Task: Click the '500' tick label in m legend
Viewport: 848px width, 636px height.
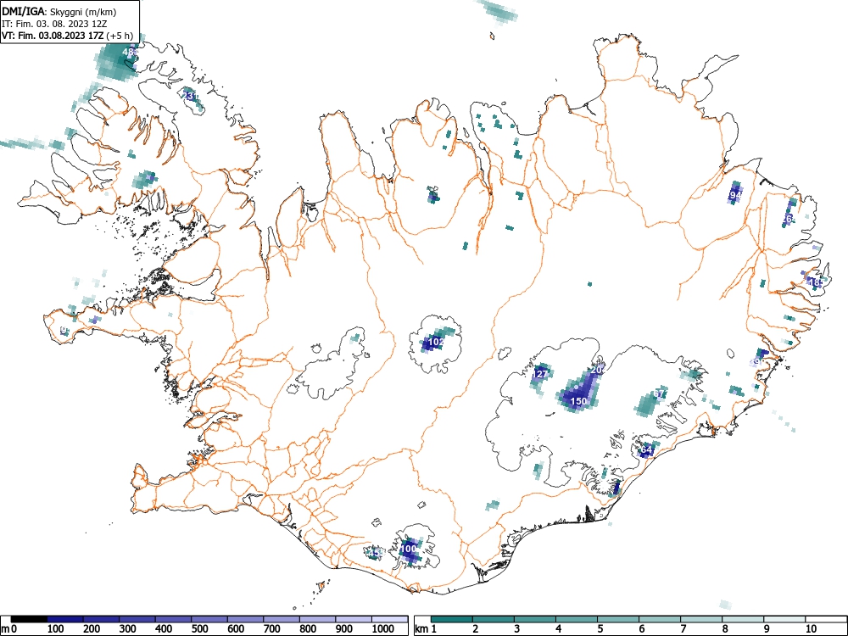Action: point(199,629)
